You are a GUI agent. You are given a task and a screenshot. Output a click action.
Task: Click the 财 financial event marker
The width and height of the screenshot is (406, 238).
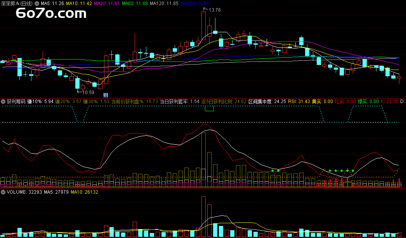tap(105, 95)
